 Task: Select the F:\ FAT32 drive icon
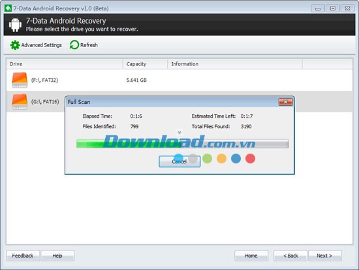coord(20,80)
